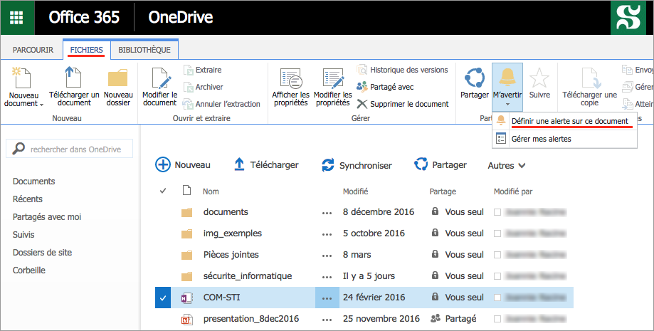This screenshot has width=654, height=331.
Task: Open ellipsis menu for presentation_8dec2016
Action: (327, 320)
